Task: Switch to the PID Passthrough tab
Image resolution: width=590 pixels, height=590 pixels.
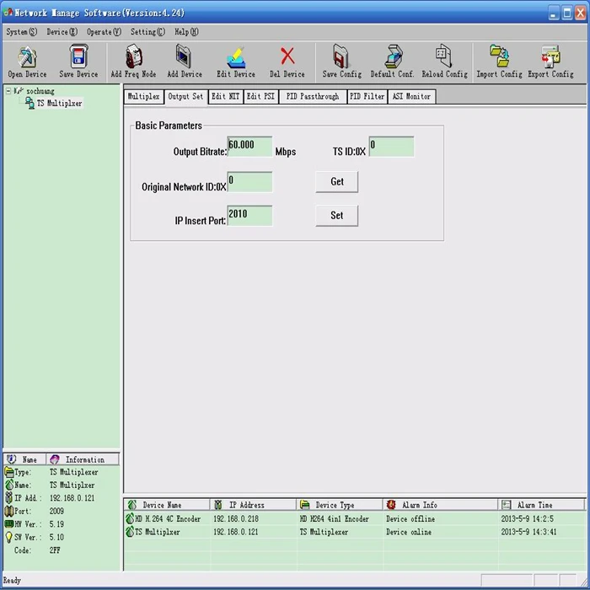Action: [x=313, y=96]
